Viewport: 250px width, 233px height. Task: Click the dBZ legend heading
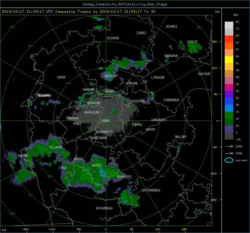[x=236, y=15]
